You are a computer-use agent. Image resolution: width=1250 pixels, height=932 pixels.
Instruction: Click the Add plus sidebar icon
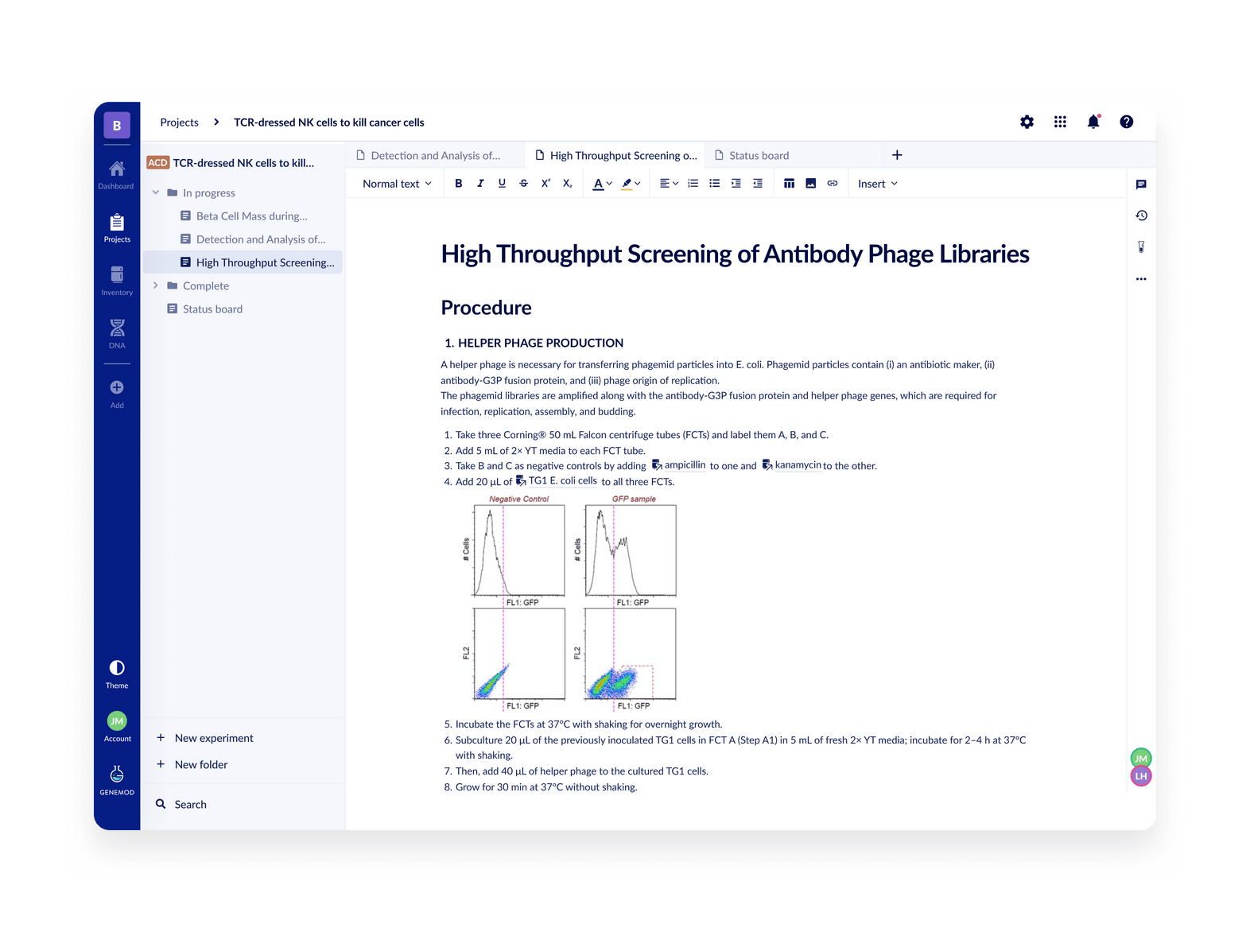click(117, 387)
